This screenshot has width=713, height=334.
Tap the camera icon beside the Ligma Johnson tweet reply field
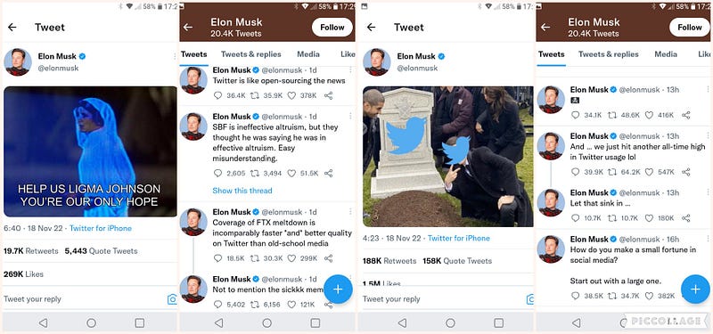pyautogui.click(x=172, y=299)
